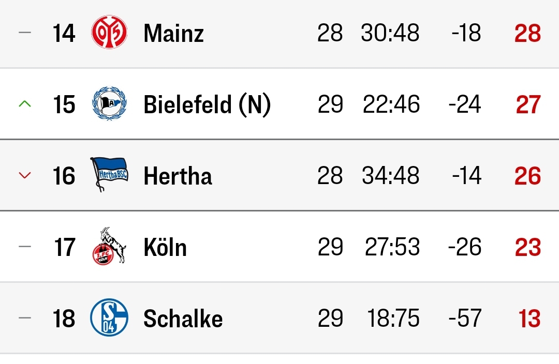Click the Hertha BSC flag logo

109,175
